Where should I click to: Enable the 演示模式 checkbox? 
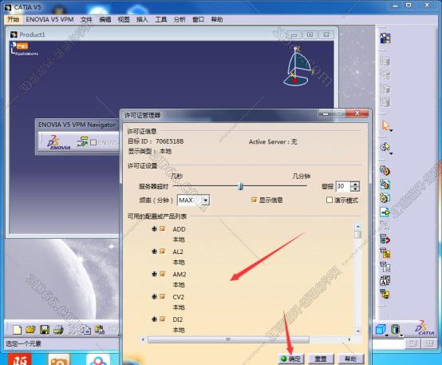[x=330, y=200]
